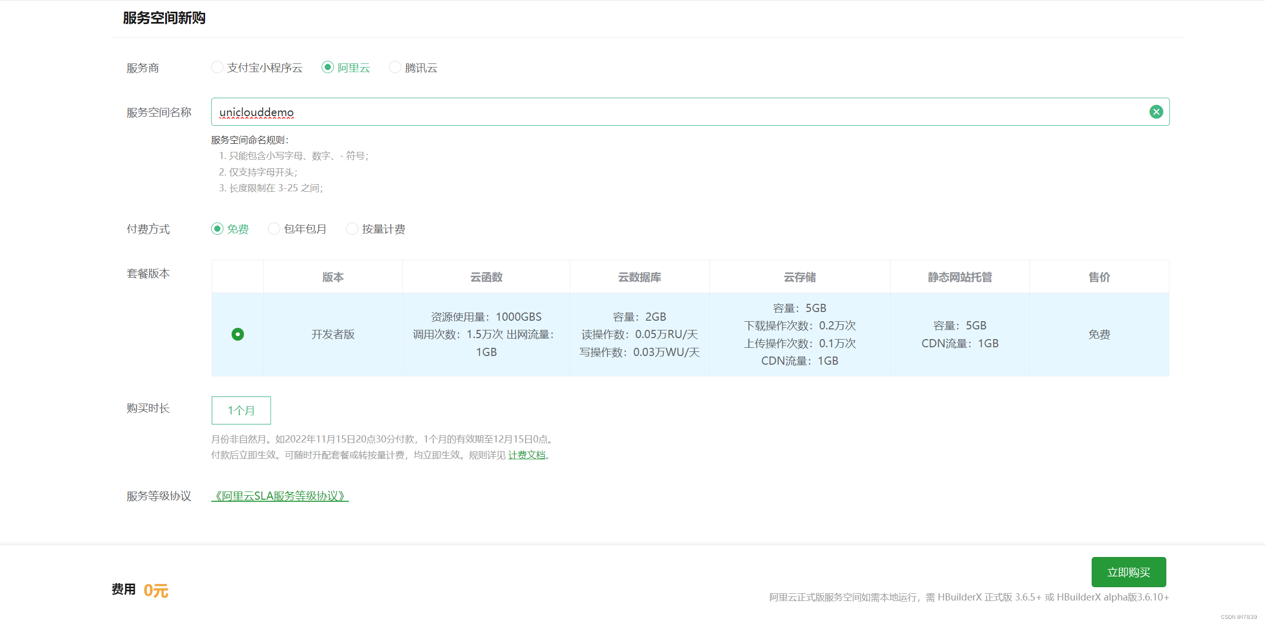The image size is (1265, 624).
Task: Open the 计费文档 billing documentation link
Action: (527, 455)
